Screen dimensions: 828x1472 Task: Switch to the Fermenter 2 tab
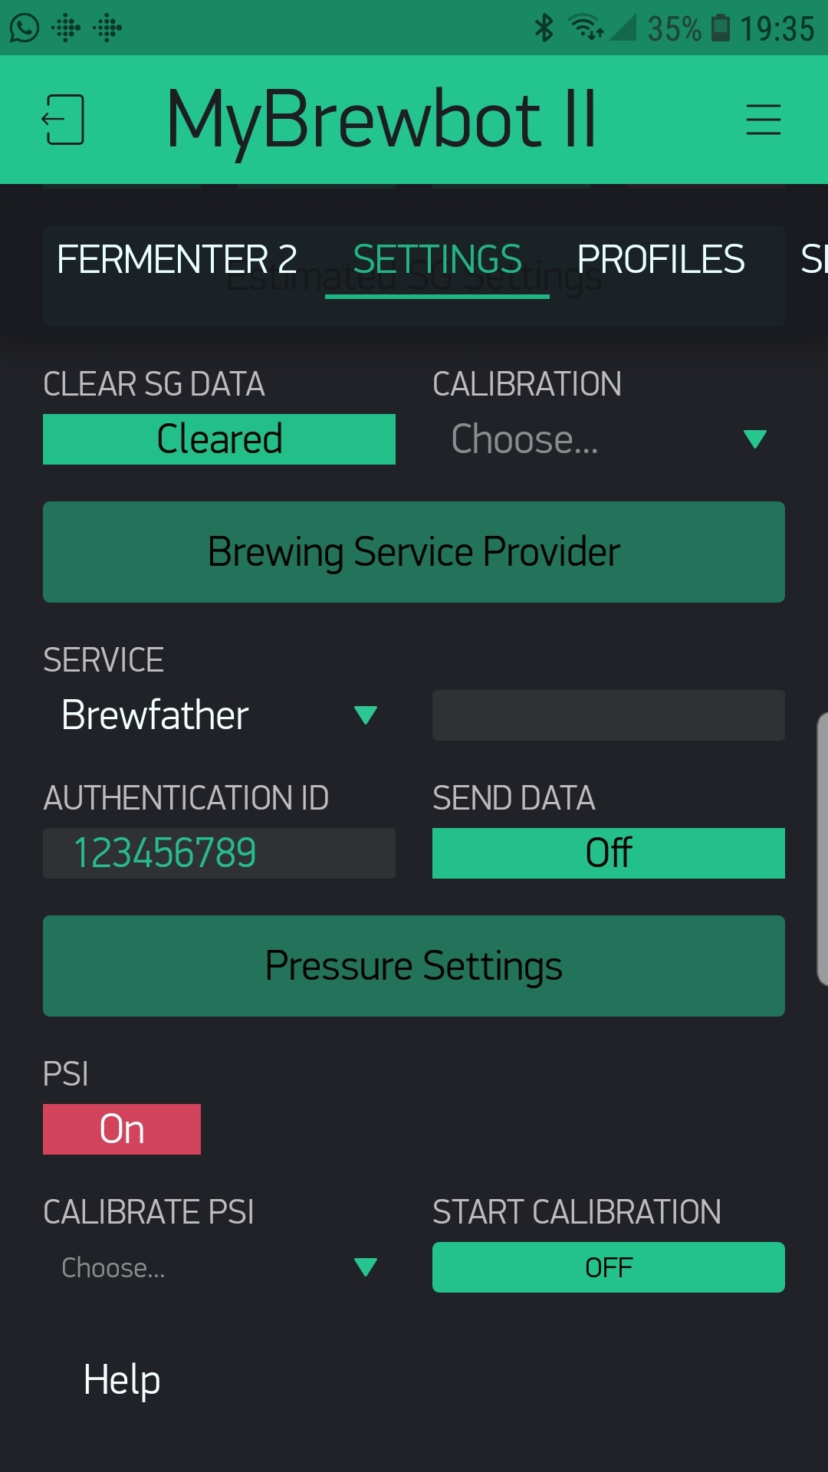[x=177, y=259]
